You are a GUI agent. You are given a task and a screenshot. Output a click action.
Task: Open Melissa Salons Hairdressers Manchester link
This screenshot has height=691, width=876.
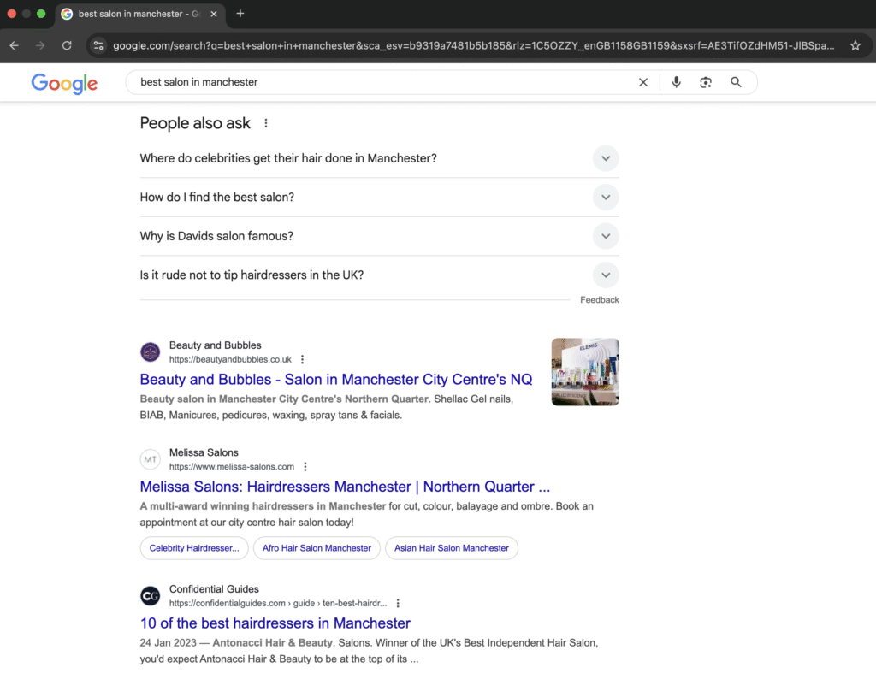click(x=345, y=487)
